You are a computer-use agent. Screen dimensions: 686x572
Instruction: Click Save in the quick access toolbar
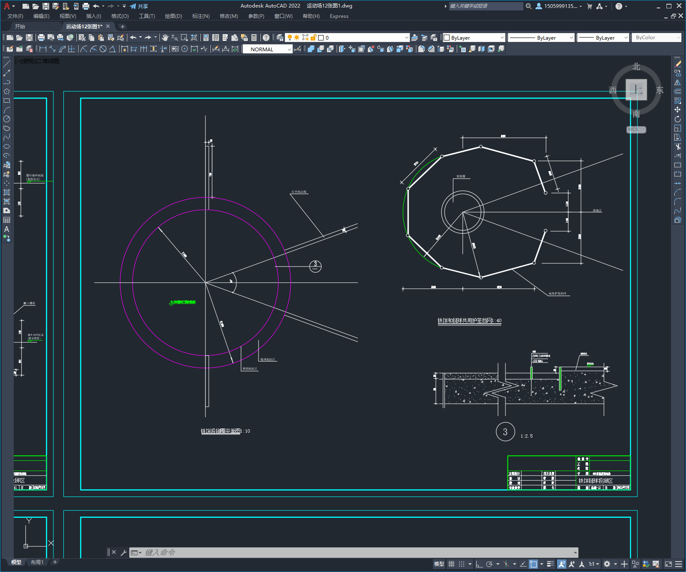click(46, 6)
